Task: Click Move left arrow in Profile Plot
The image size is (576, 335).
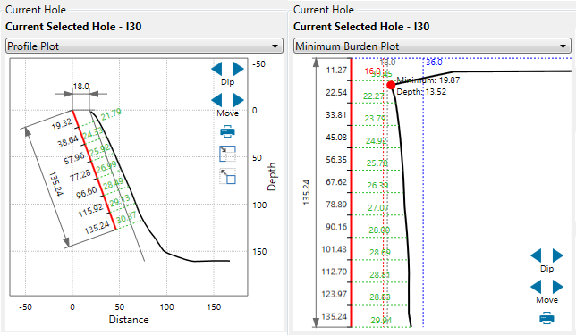Action: [x=216, y=100]
